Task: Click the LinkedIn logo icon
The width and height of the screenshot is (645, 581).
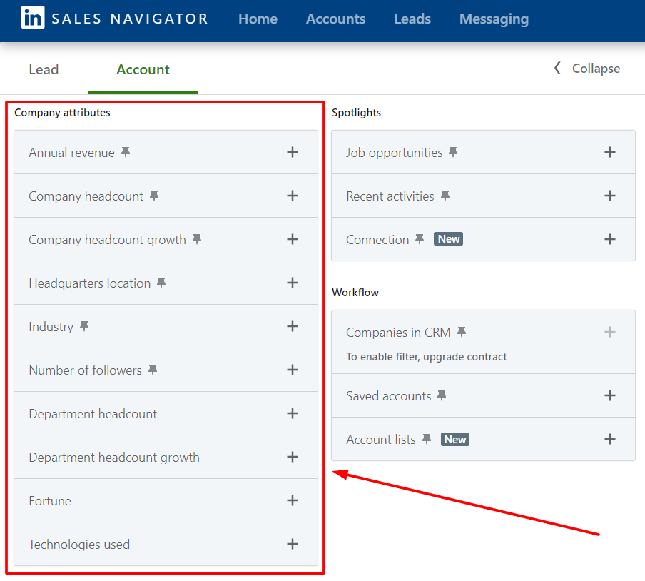Action: point(33,17)
